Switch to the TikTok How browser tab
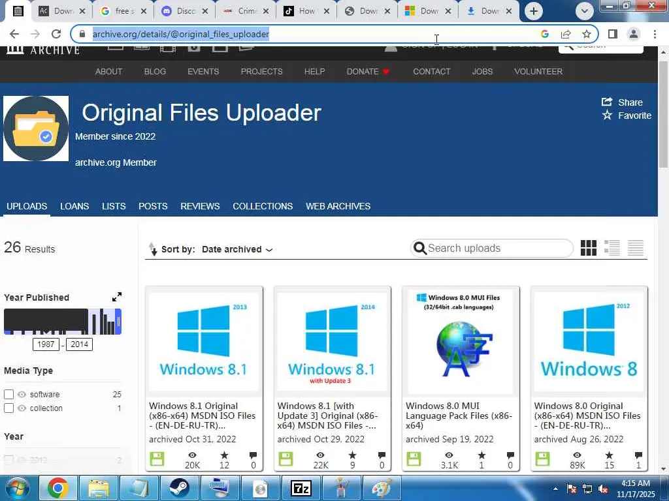The width and height of the screenshot is (669, 501). (x=306, y=11)
